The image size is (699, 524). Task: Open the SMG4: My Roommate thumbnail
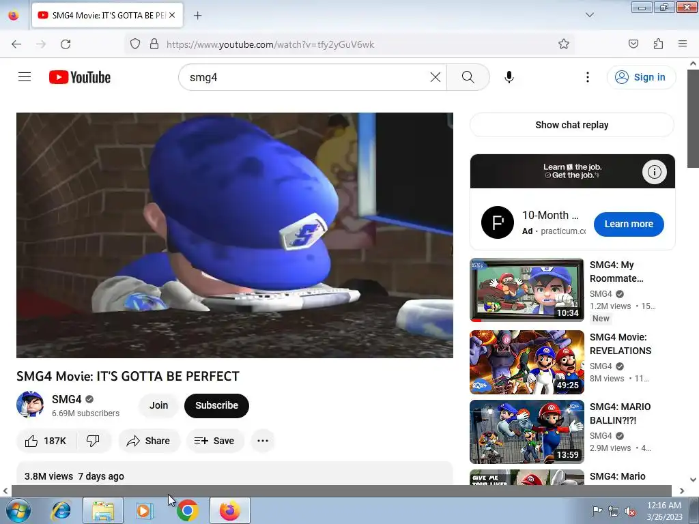[x=526, y=290]
